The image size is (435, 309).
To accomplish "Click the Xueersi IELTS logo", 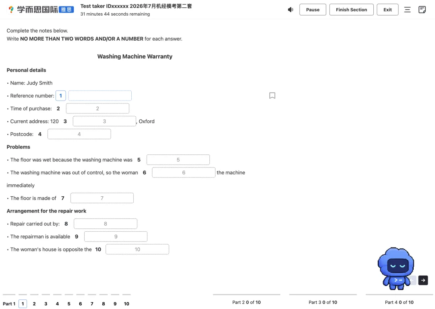I will (41, 9).
